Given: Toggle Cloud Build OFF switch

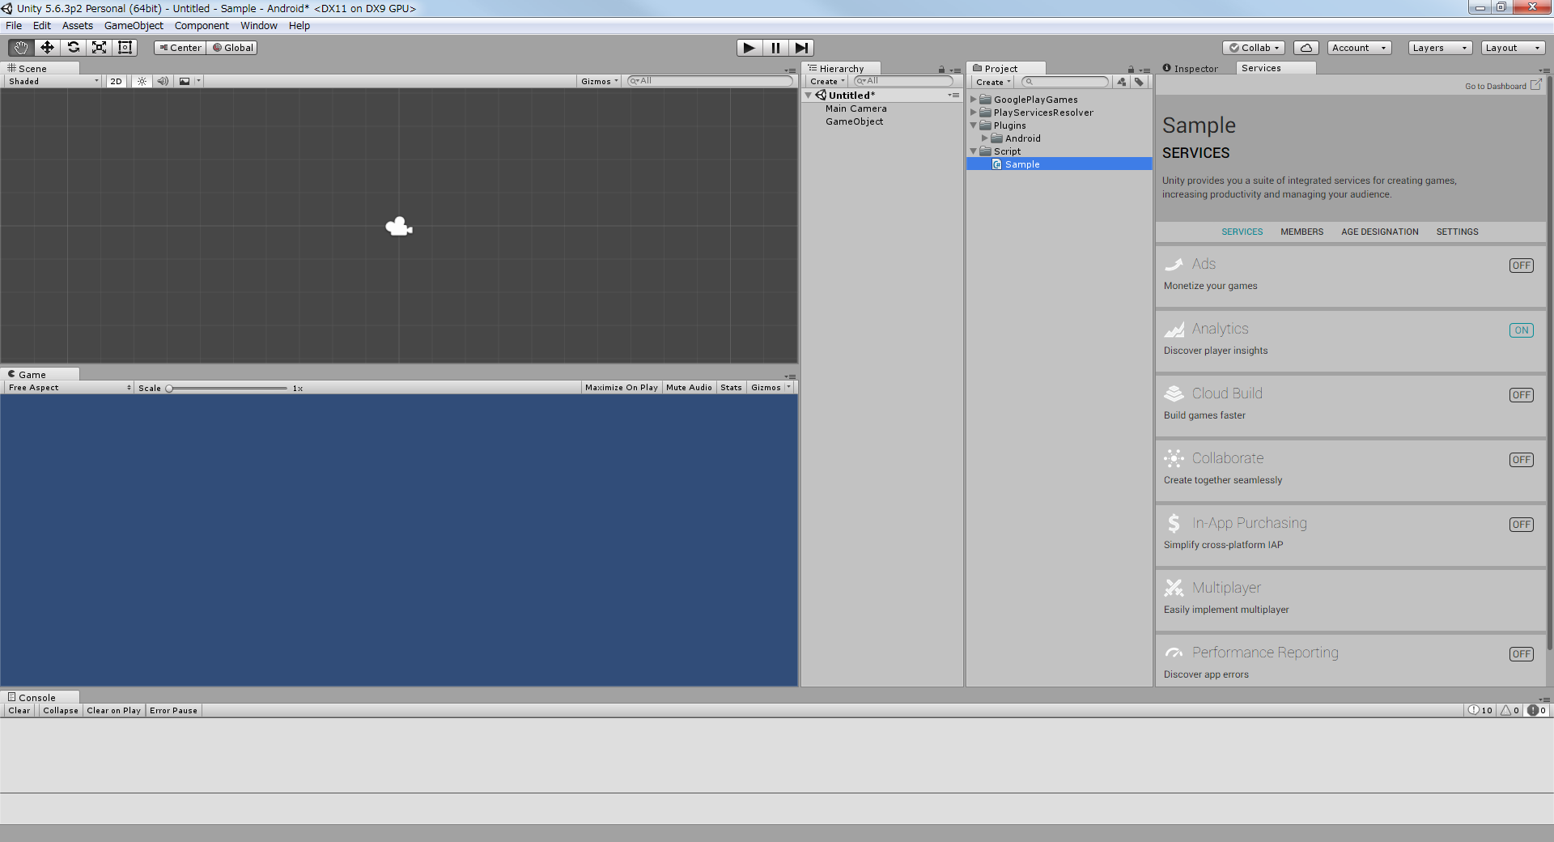Looking at the screenshot, I should click(x=1522, y=395).
